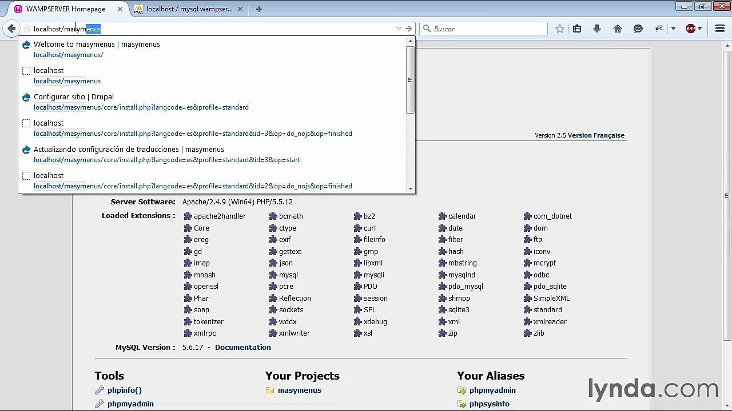Go to the browser home page icon
This screenshot has height=411, width=732.
[x=618, y=29]
